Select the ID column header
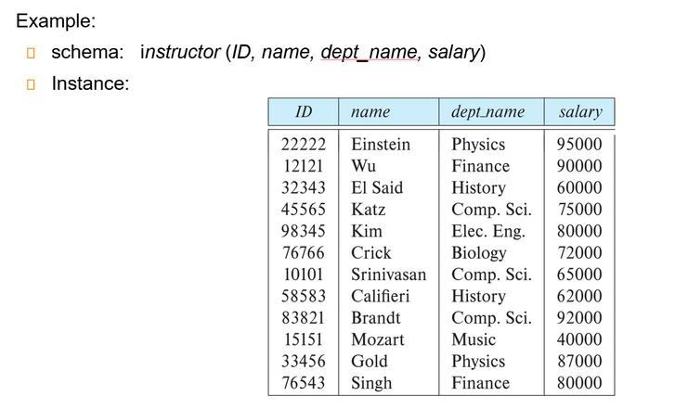 coord(304,112)
